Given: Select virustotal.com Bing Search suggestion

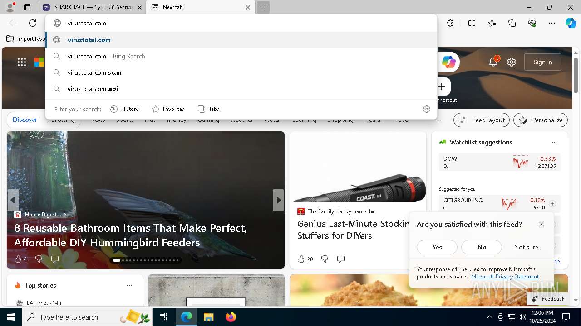Looking at the screenshot, I should click(241, 56).
